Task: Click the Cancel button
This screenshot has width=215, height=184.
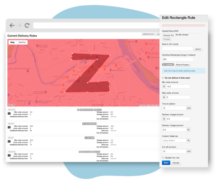Action: click(x=175, y=163)
